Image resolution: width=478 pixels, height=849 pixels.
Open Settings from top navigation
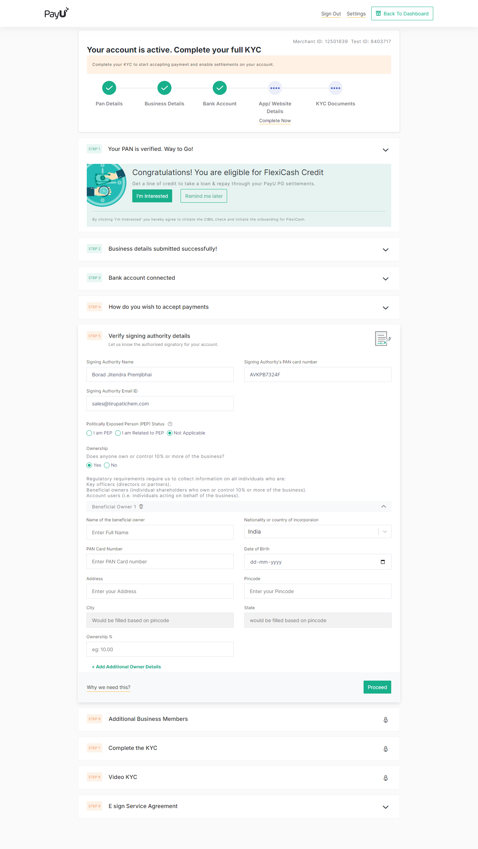pos(356,14)
